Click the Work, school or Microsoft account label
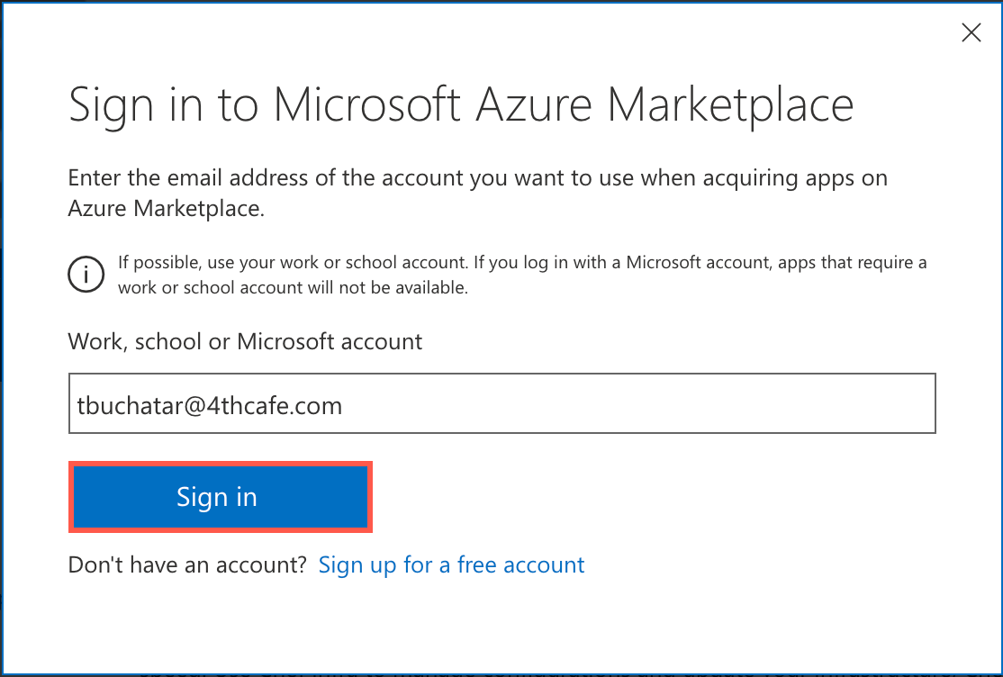The width and height of the screenshot is (1003, 677). point(245,342)
